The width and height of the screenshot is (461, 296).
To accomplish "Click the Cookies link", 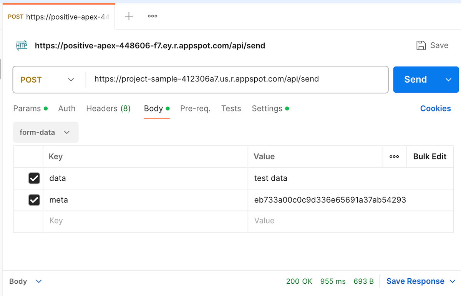I will coord(436,108).
